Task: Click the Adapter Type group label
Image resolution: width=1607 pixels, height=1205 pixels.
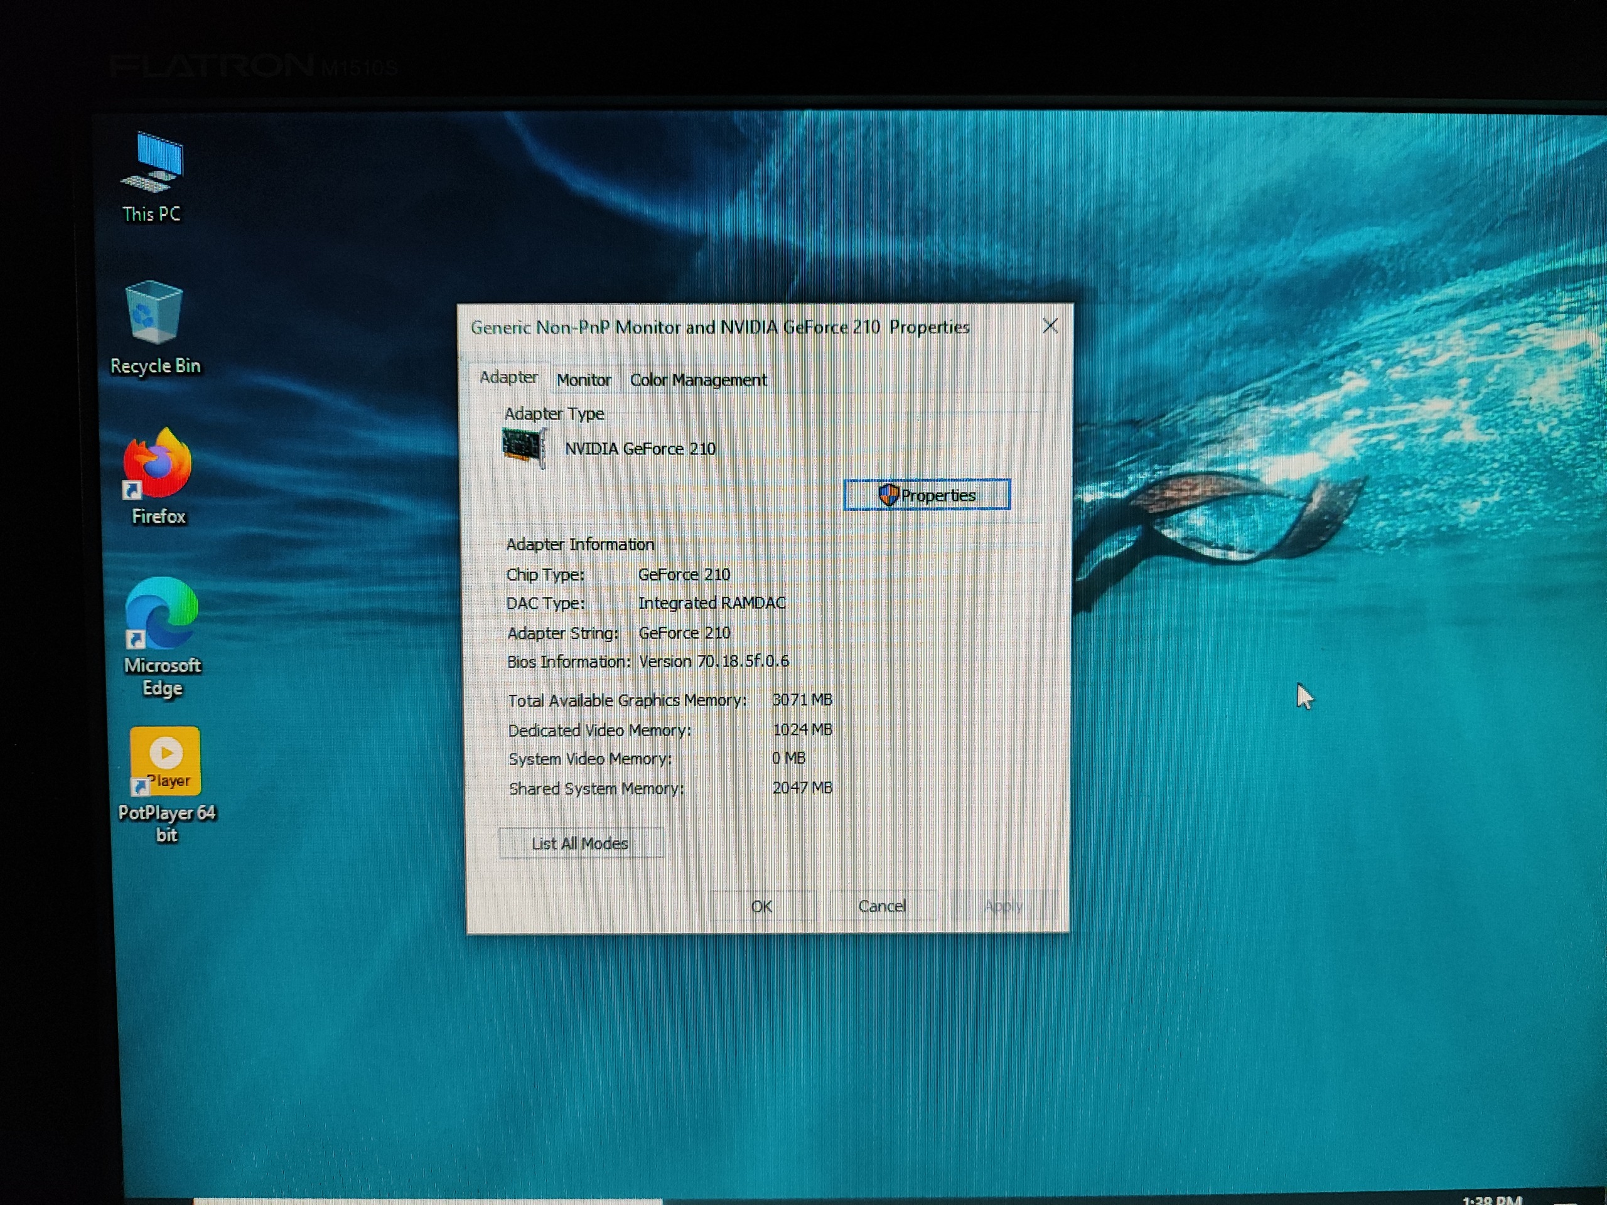Action: (554, 414)
